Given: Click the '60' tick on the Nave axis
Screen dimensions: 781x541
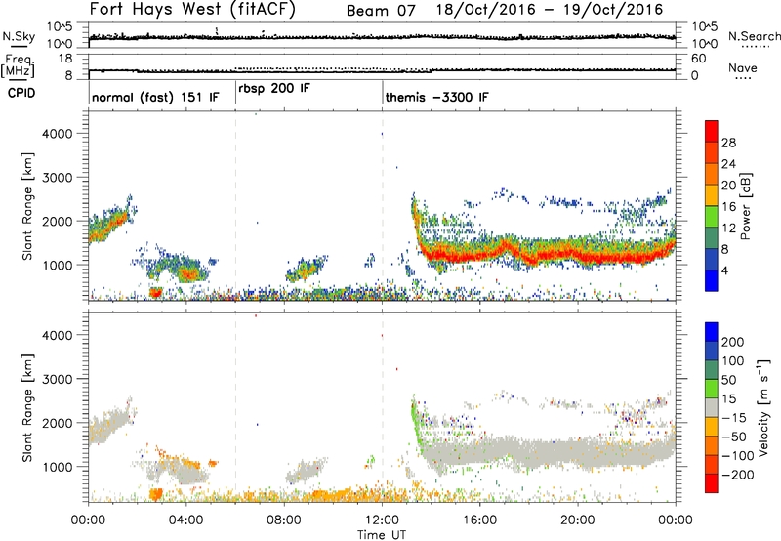Looking at the screenshot, I should 698,59.
